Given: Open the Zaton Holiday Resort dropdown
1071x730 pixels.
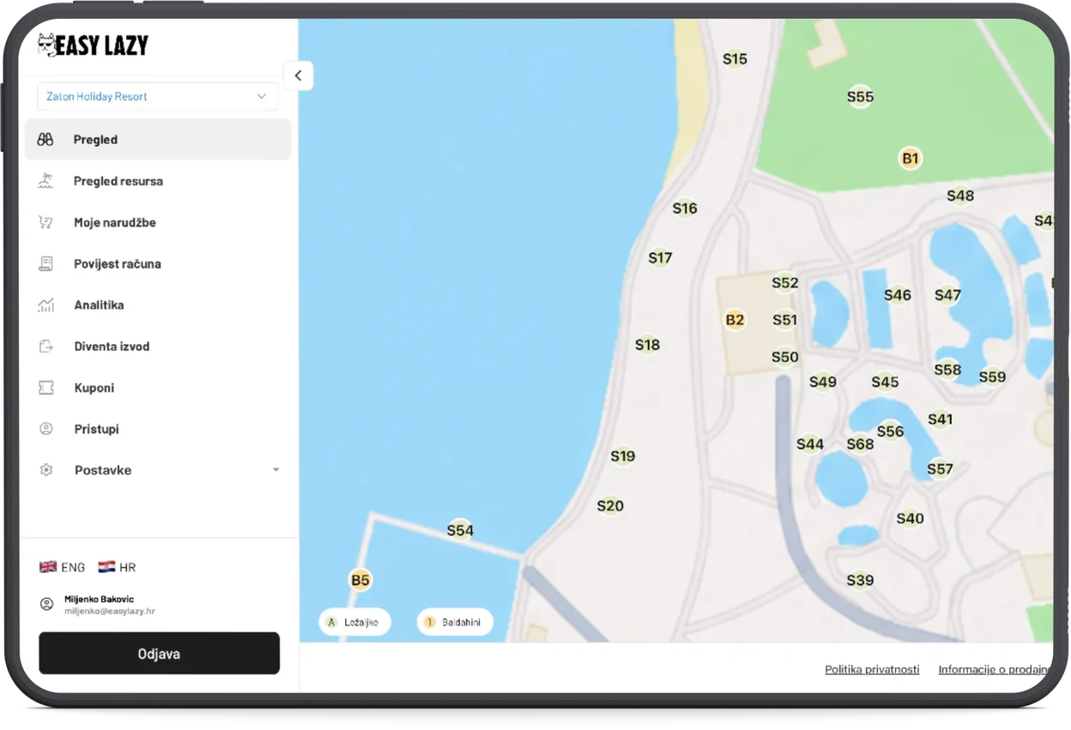Looking at the screenshot, I should pos(158,96).
